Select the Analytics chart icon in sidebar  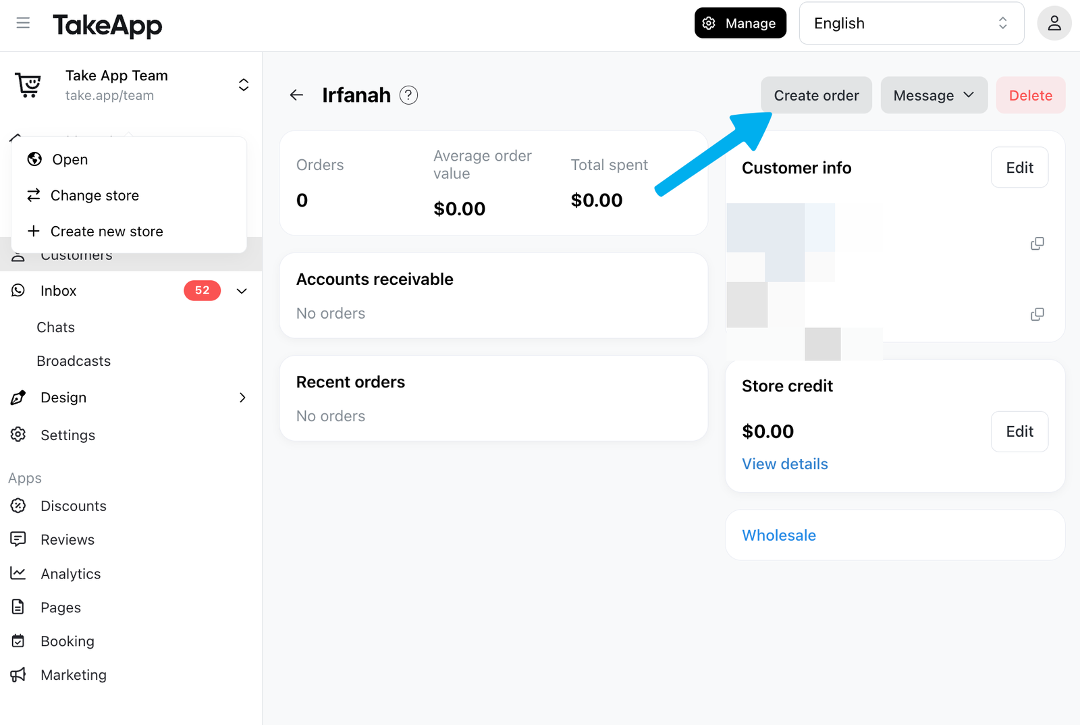(18, 573)
